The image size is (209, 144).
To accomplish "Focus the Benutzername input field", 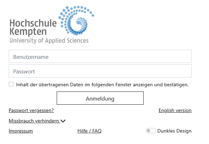I will click(100, 57).
